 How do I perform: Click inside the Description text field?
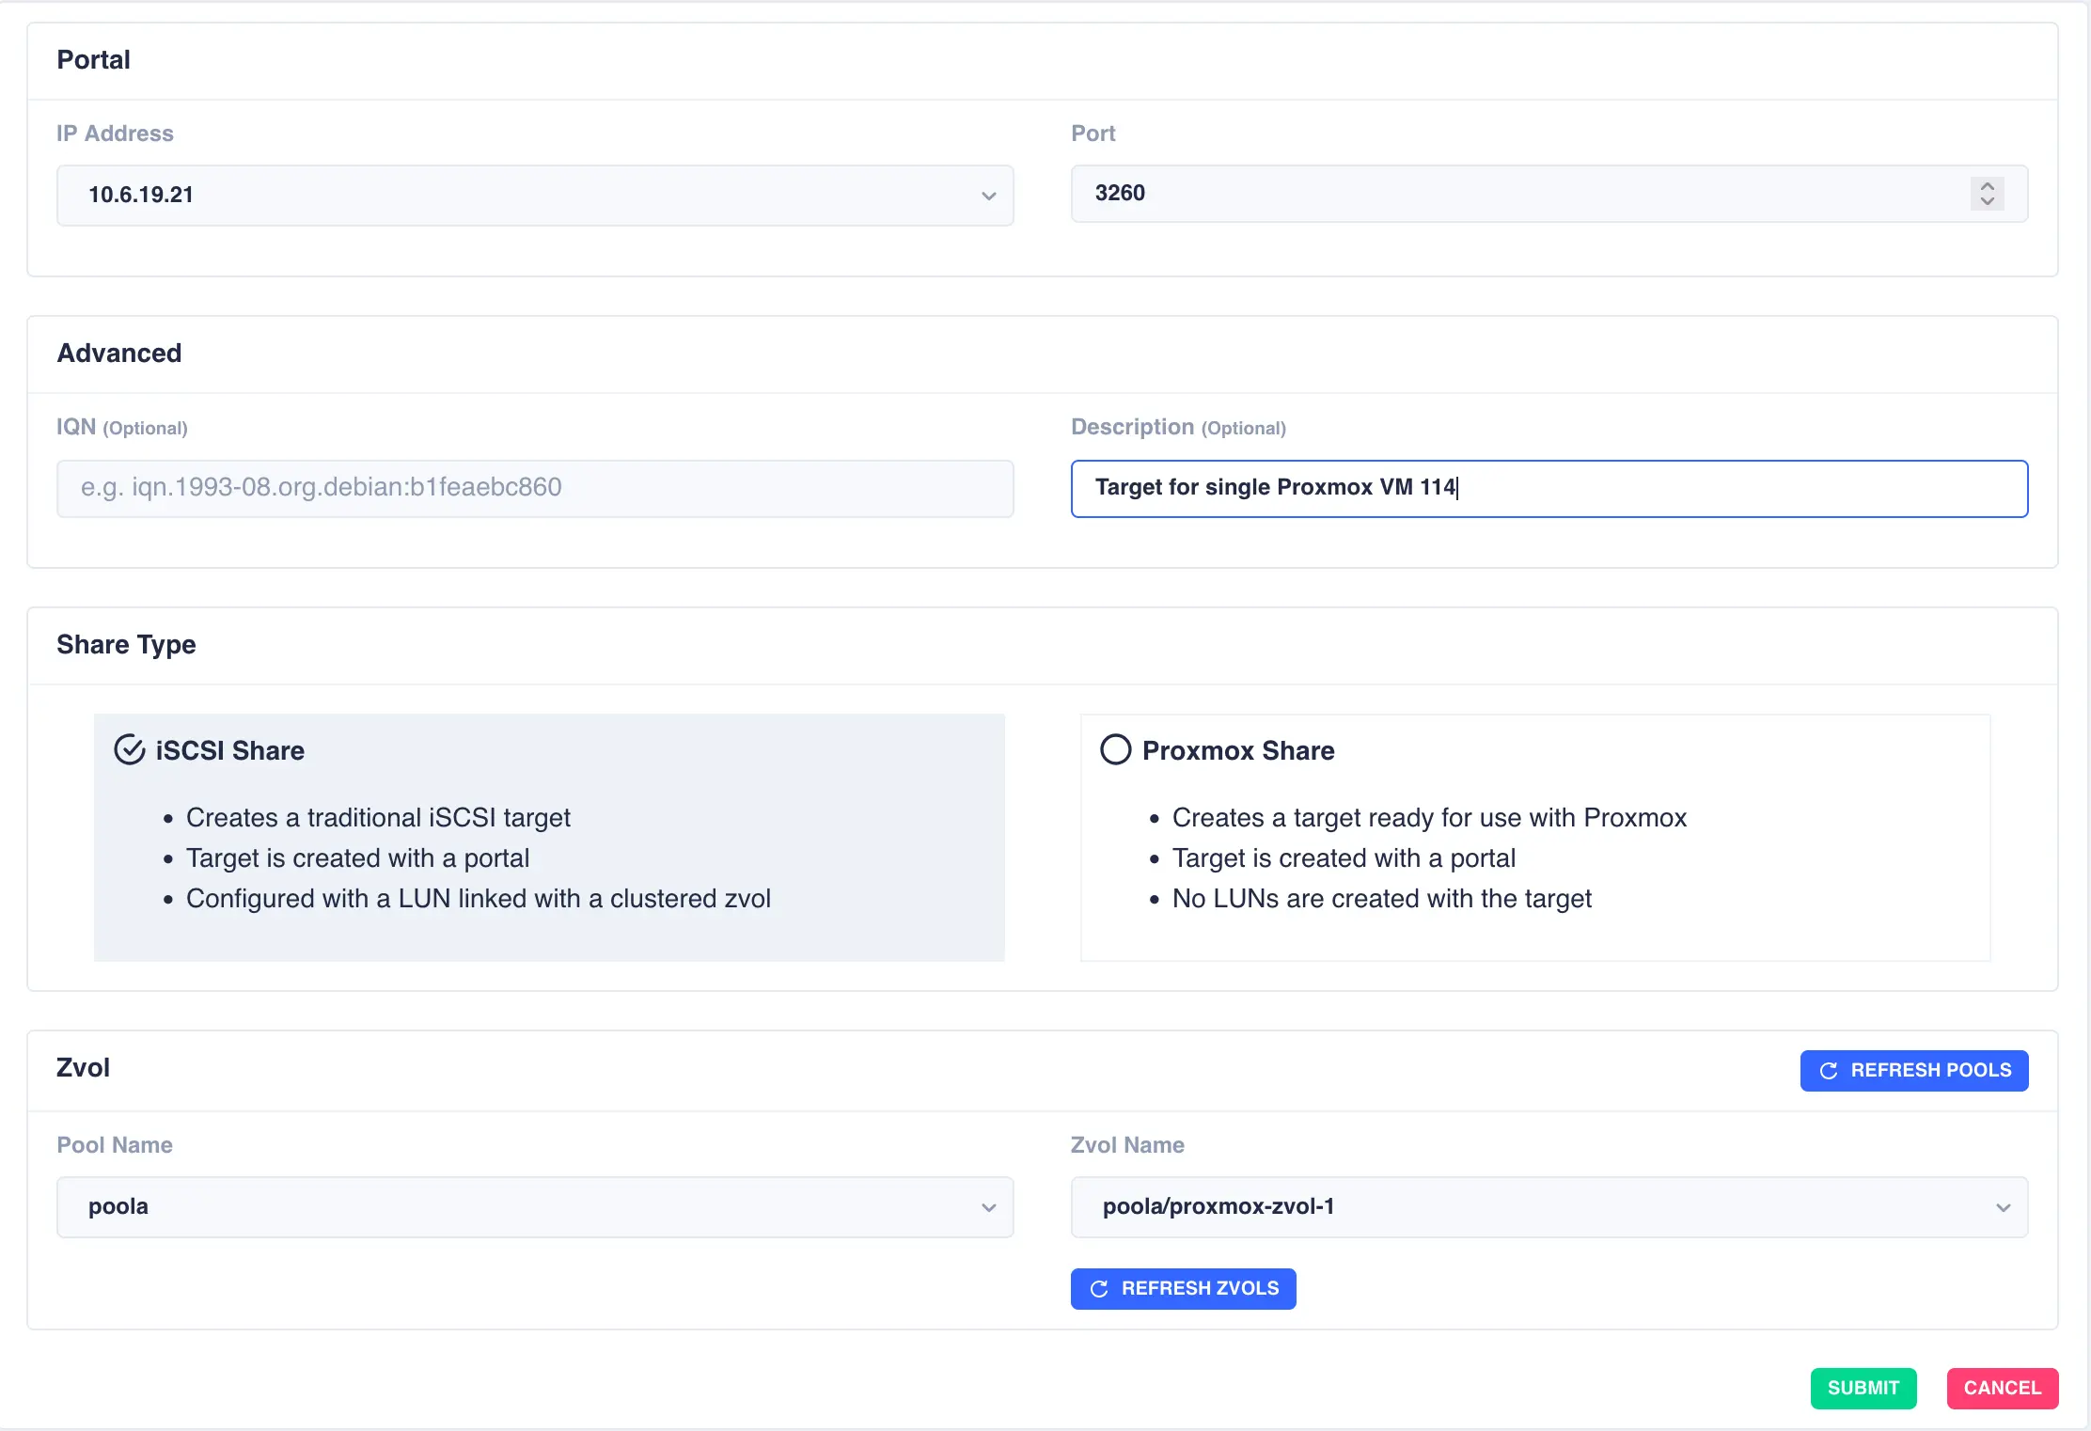point(1549,488)
